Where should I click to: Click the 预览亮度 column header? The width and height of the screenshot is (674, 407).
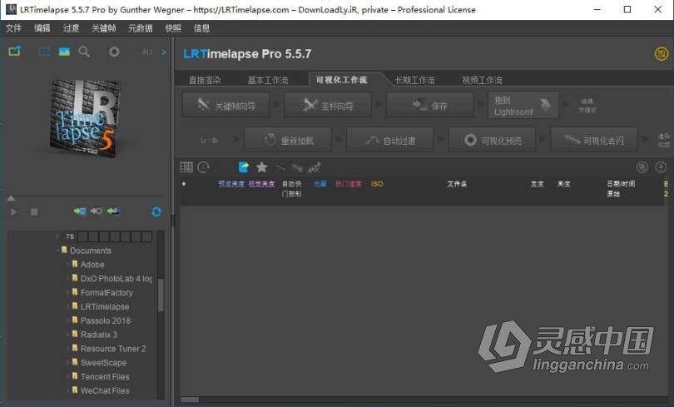tap(231, 184)
